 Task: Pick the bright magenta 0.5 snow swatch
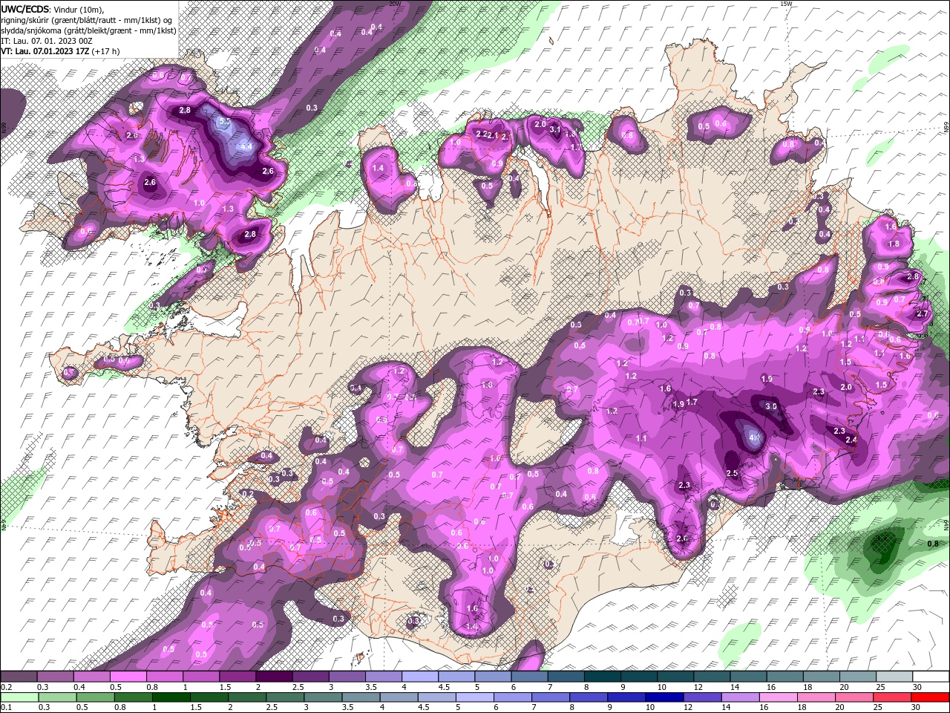coord(128,677)
